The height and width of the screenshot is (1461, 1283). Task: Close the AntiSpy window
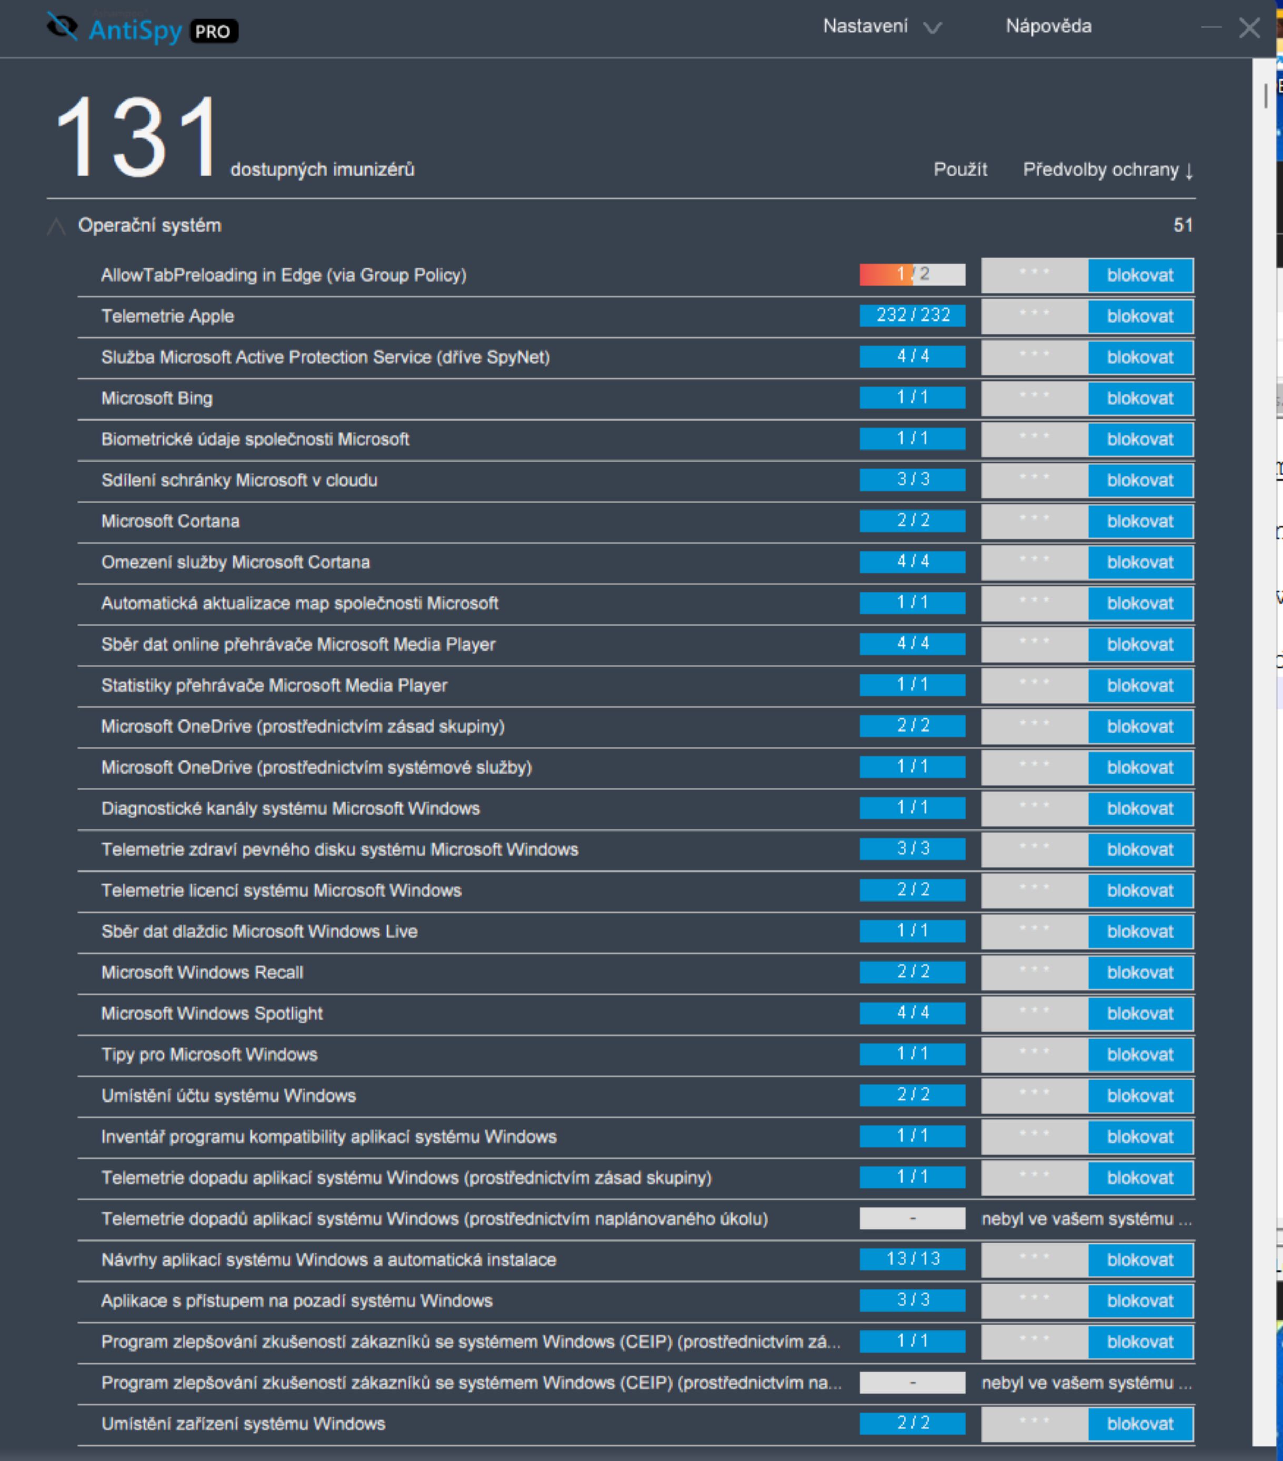[1249, 28]
